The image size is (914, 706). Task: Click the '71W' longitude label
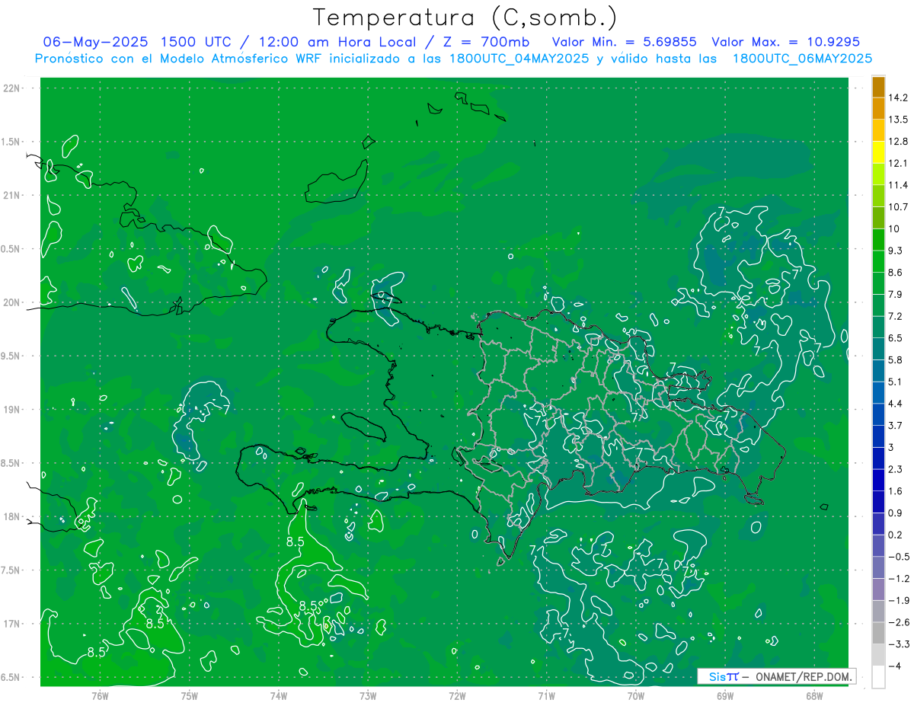click(x=546, y=695)
